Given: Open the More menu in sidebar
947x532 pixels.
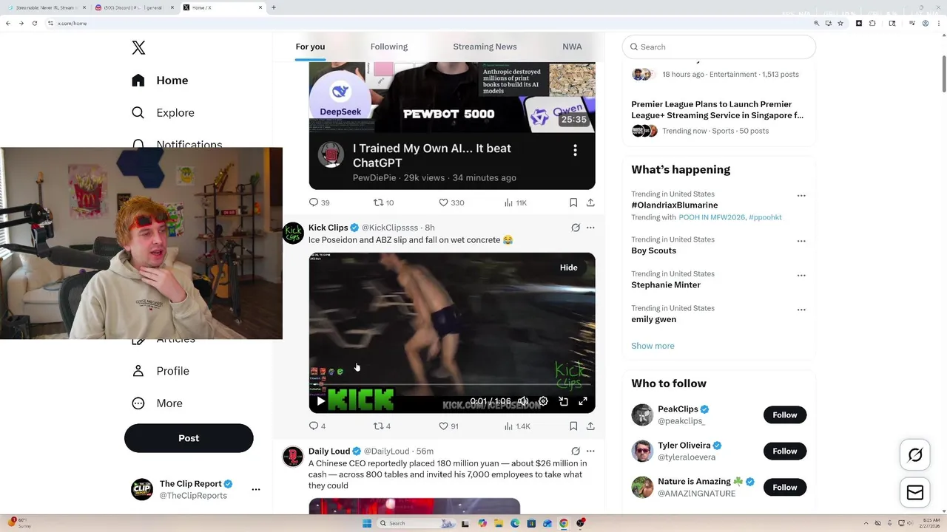Looking at the screenshot, I should pyautogui.click(x=156, y=403).
